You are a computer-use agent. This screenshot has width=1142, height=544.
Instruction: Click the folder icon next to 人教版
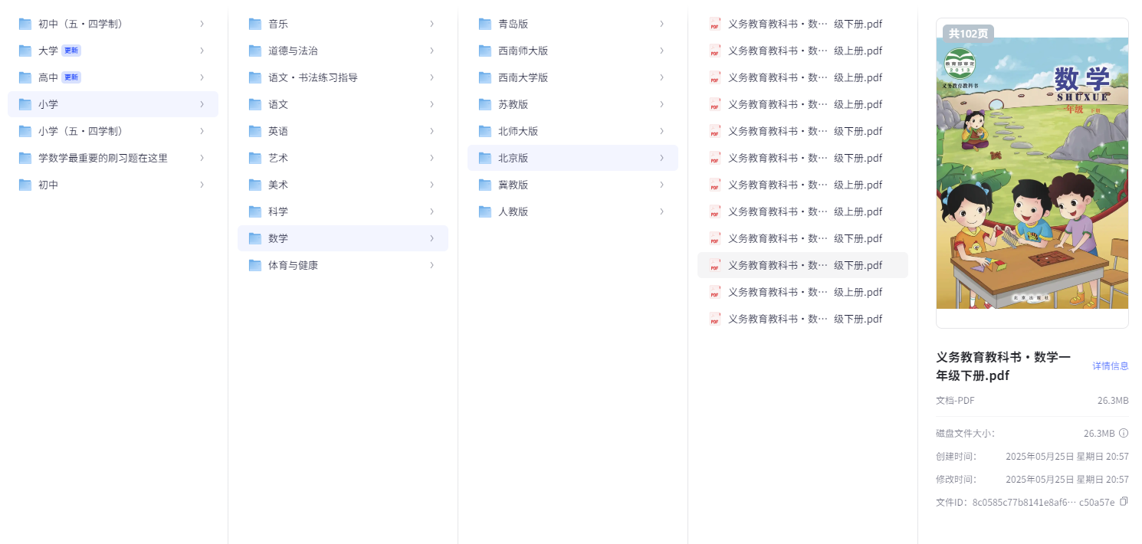pos(485,211)
